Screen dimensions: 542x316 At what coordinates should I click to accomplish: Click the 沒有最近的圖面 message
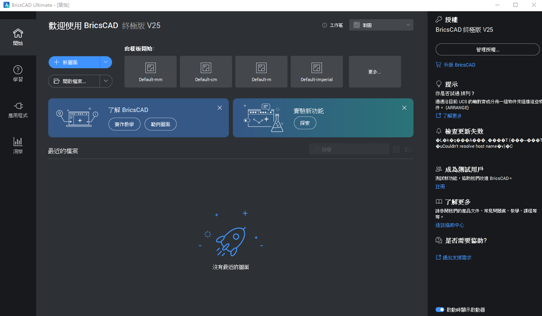[231, 267]
